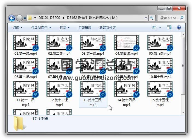Open the 包含到库中 menu
Image resolution: width=193 pixels, height=140 pixels.
point(41,27)
